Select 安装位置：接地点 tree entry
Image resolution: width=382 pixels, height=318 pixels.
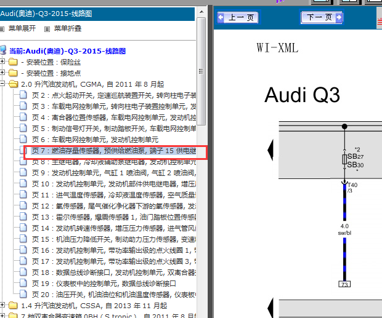click(x=51, y=73)
